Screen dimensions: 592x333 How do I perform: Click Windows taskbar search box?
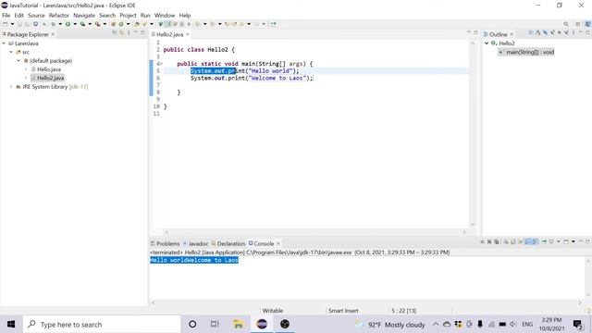102,325
